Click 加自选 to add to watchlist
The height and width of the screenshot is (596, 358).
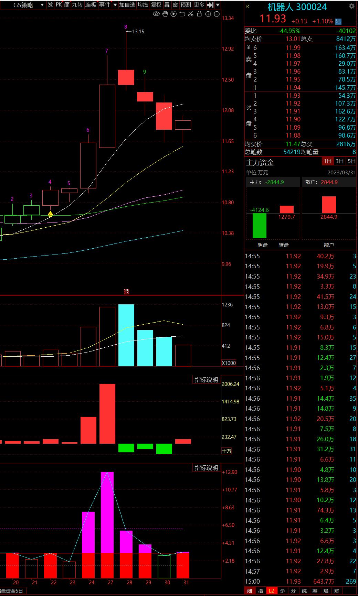[127, 5]
